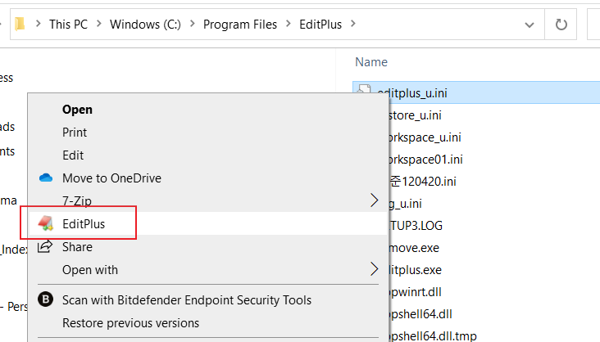The image size is (600, 342).
Task: Select the file ending pshell64.dll
Action: click(x=420, y=314)
